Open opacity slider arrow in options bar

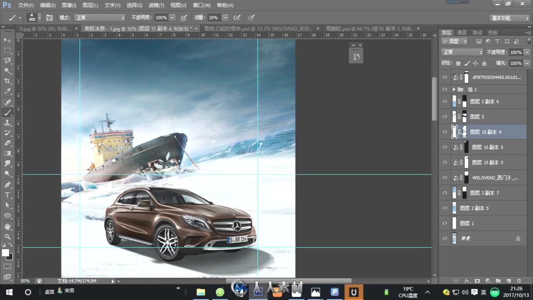172,18
